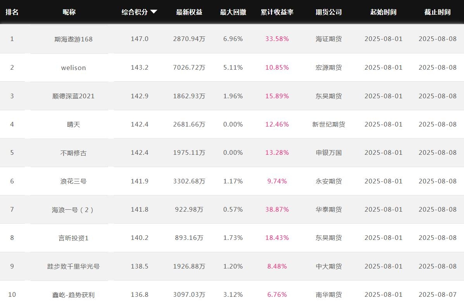The width and height of the screenshot is (464, 308).
Task: Click futures company 华泰期货
Action: [328, 209]
